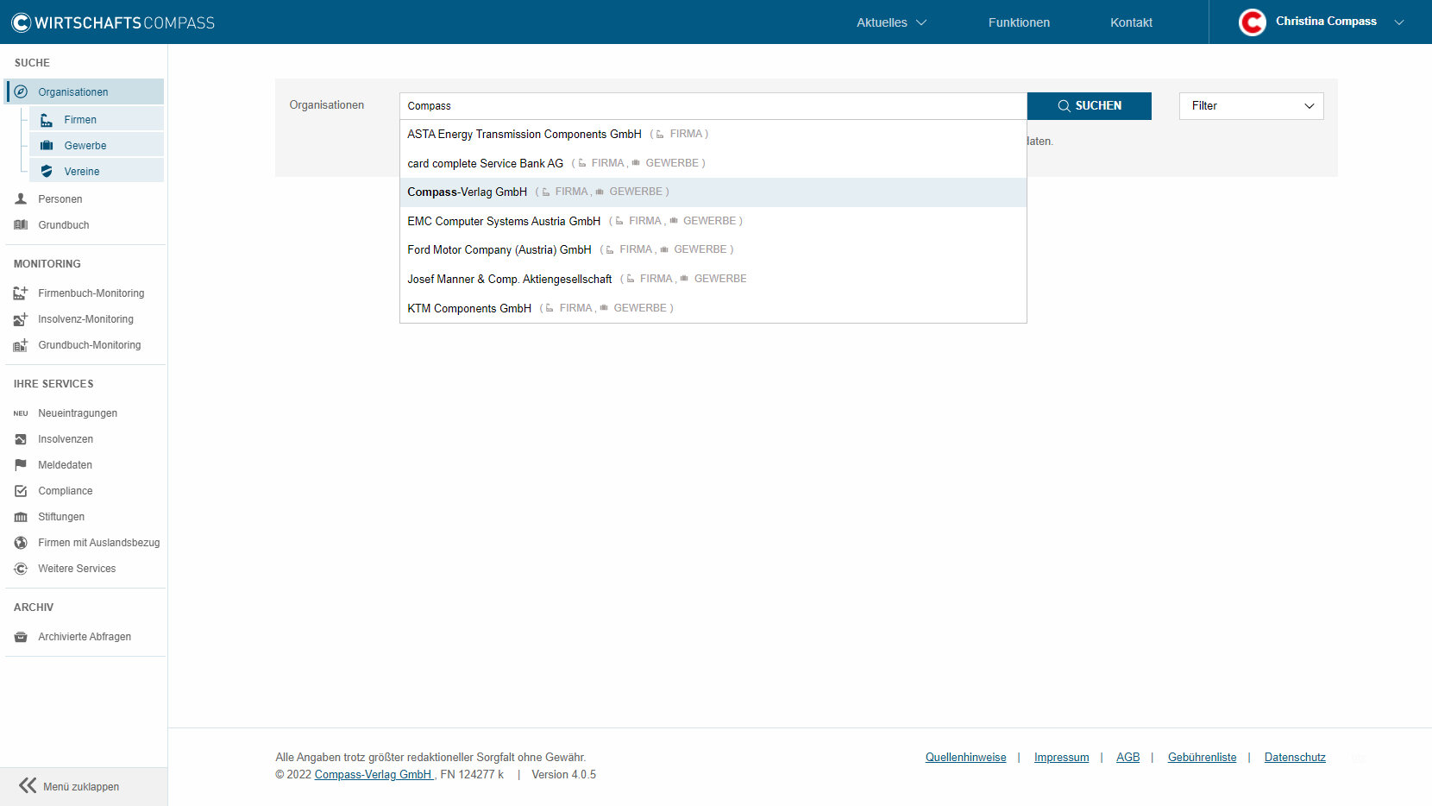Open the Personen search

(x=60, y=199)
